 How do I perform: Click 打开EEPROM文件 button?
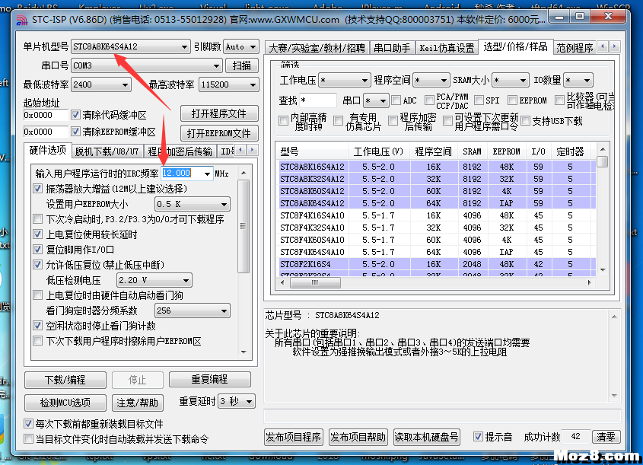(x=219, y=133)
